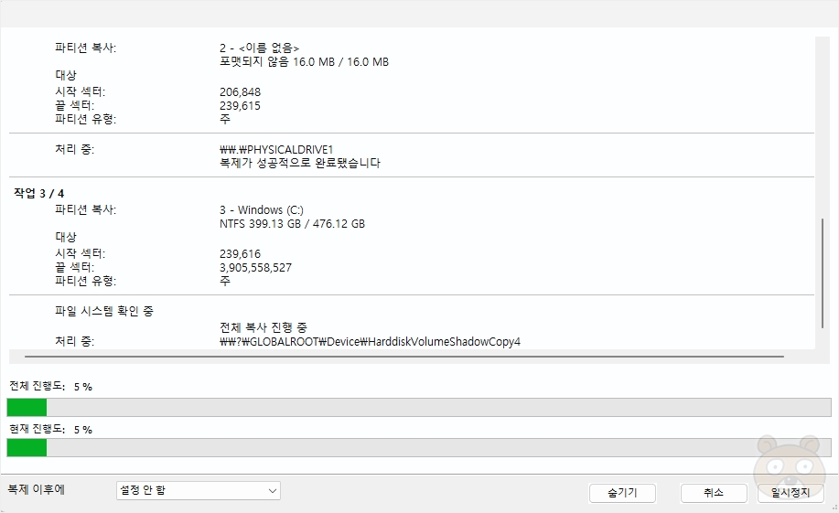
Task: Click the 현재 진행도 progress bar
Action: click(x=419, y=448)
